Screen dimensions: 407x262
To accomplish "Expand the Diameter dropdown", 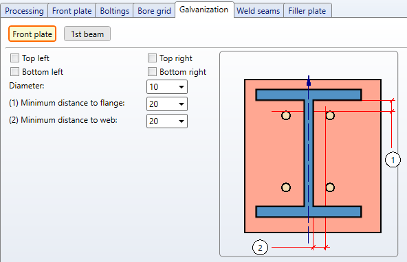I will (167, 86).
